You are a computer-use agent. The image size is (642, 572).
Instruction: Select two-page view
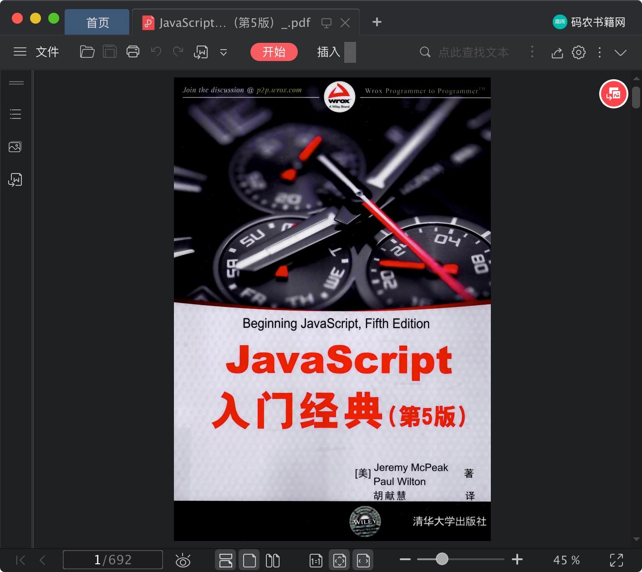coord(272,560)
